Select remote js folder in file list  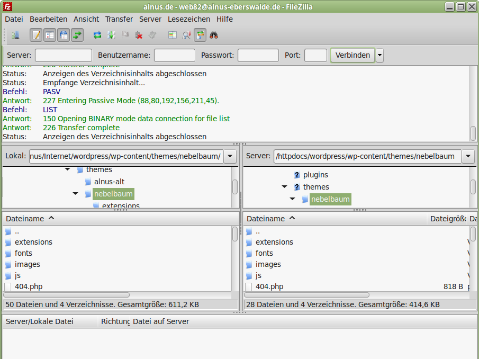click(258, 275)
